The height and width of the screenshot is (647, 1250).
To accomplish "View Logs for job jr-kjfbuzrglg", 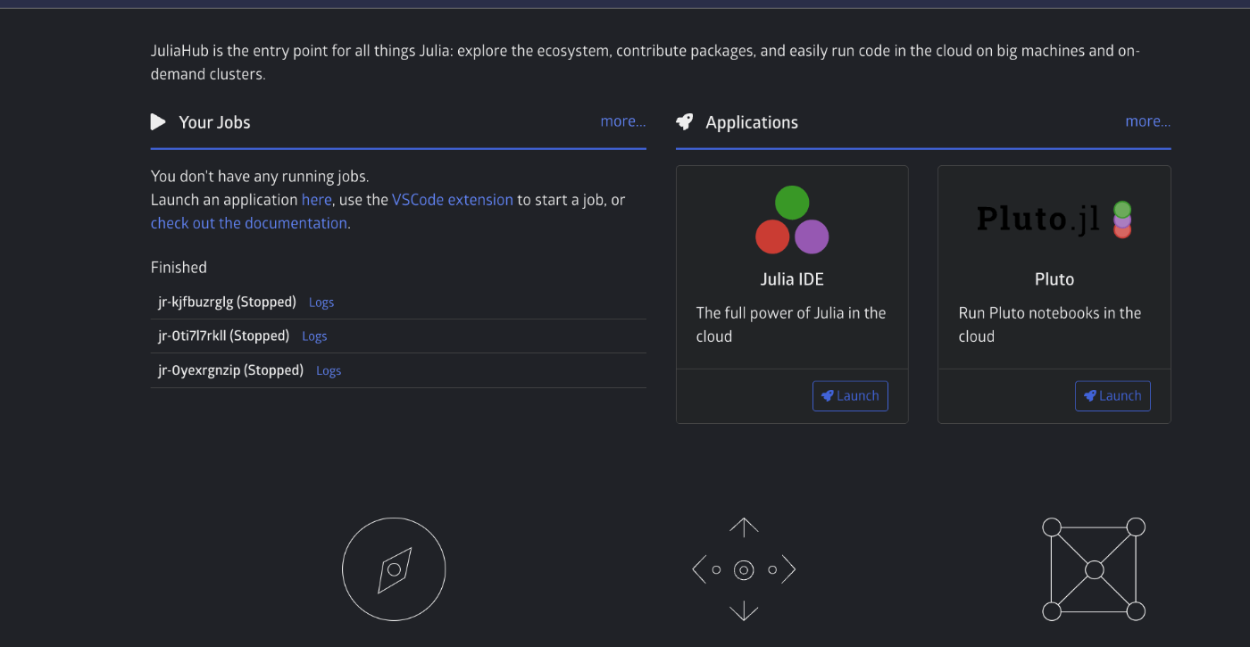I will pos(321,303).
